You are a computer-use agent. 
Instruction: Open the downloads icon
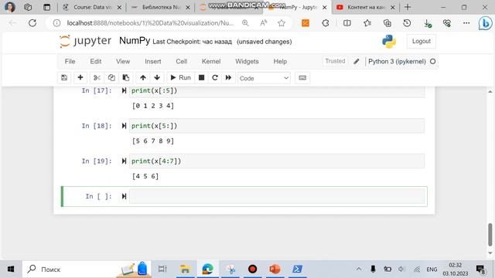point(427,23)
